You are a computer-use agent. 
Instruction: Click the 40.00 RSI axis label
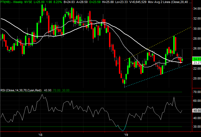(197, 118)
